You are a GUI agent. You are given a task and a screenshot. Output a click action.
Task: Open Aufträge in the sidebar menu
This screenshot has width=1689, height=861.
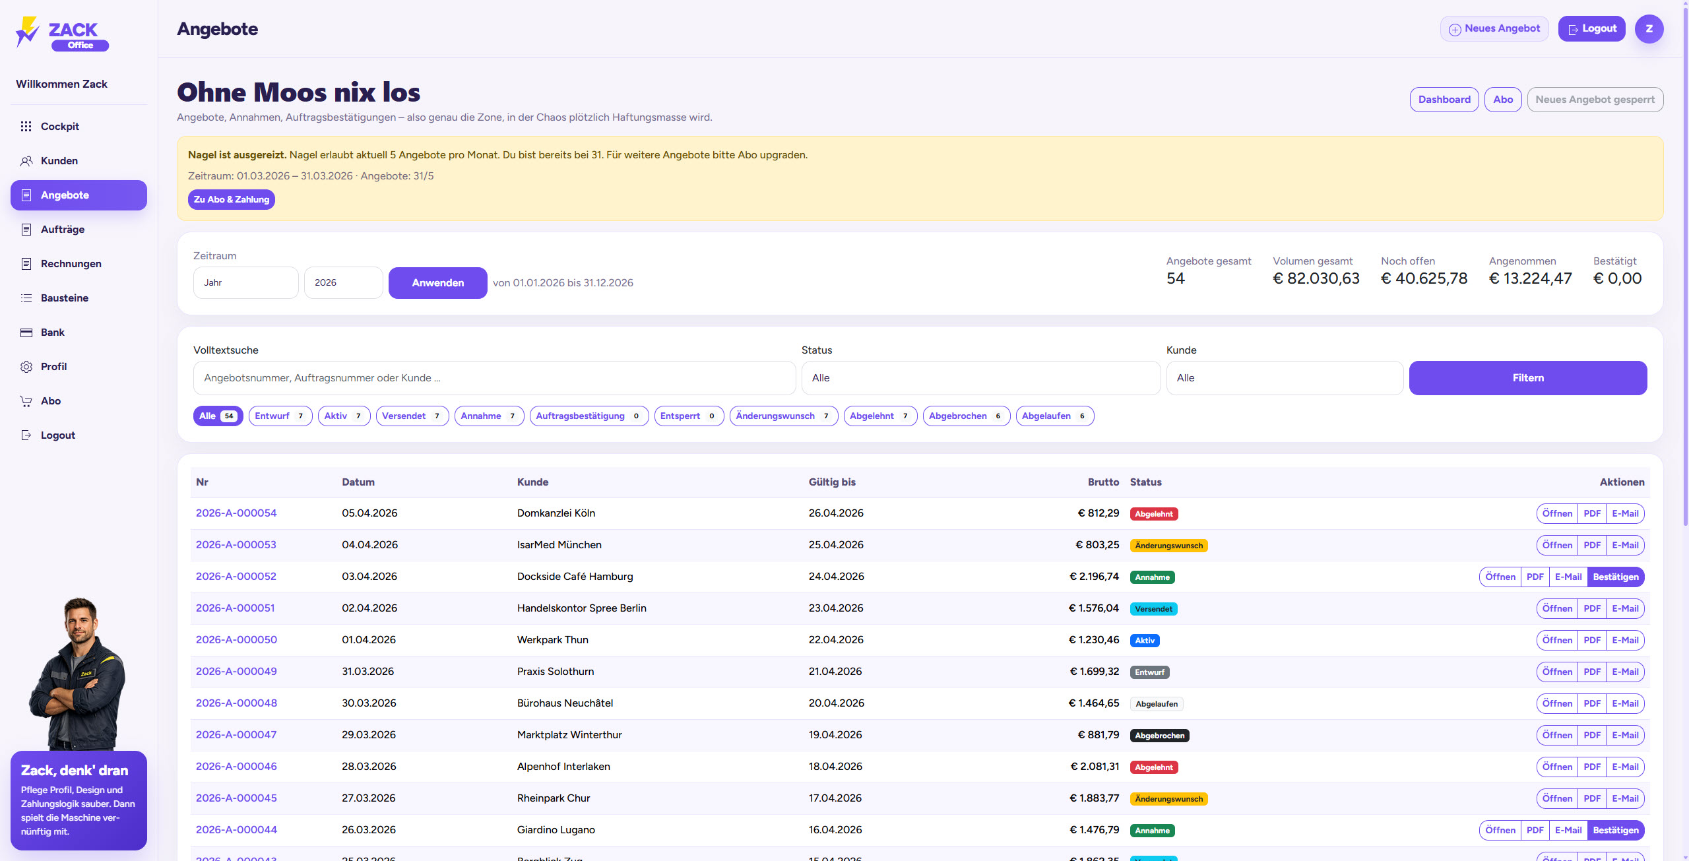(x=63, y=230)
